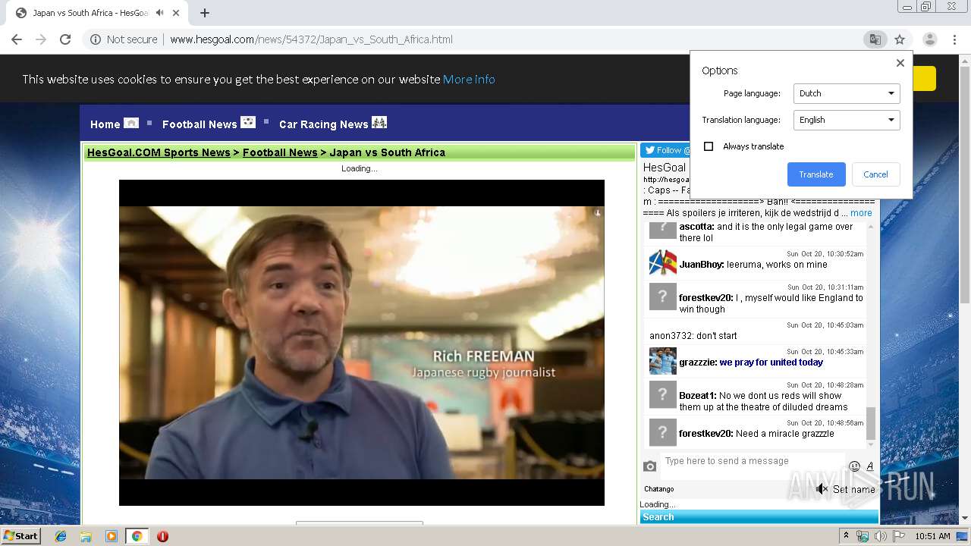971x546 pixels.
Task: Click the Search header bar below chat
Action: pyautogui.click(x=759, y=517)
